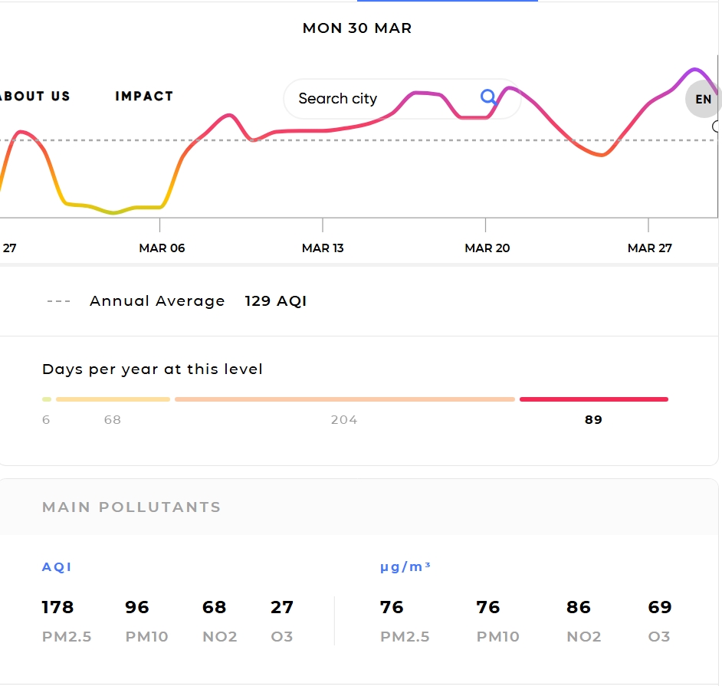
Task: Open the EN language selector
Action: [703, 100]
